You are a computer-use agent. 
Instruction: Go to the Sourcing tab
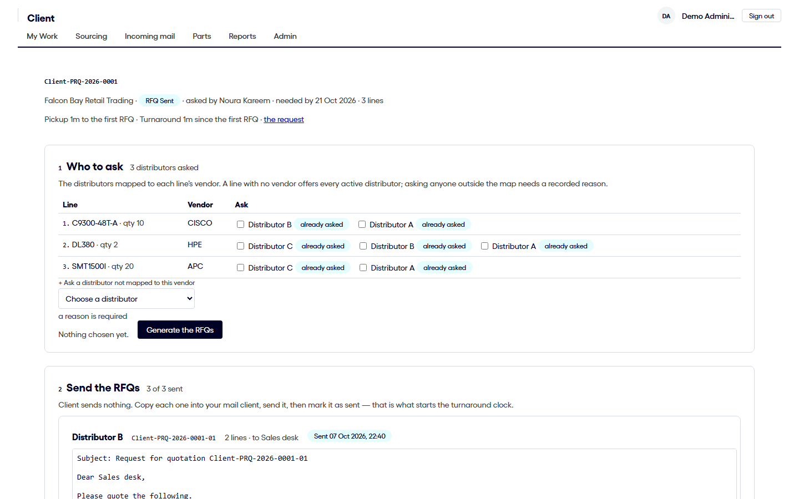(91, 36)
